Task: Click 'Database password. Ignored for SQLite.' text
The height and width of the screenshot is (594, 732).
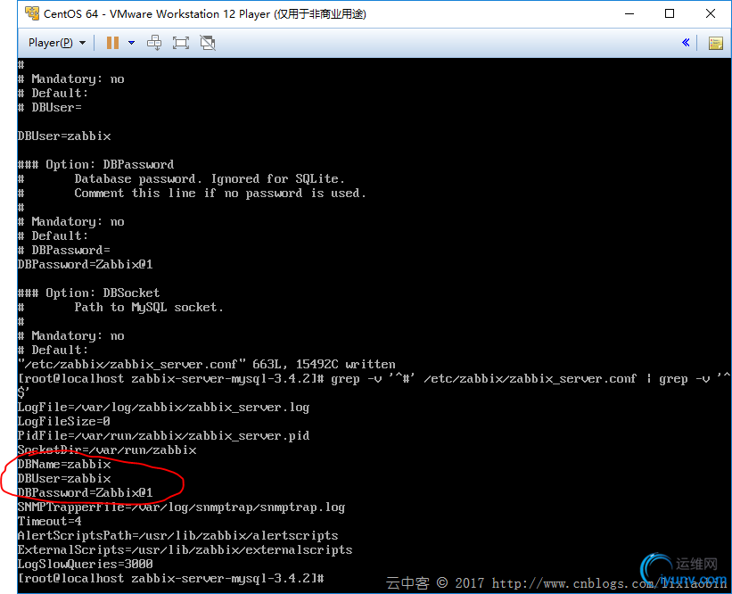Action: (x=210, y=179)
